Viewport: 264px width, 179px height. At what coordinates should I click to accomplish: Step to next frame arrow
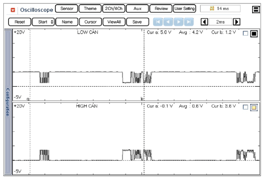[178, 22]
